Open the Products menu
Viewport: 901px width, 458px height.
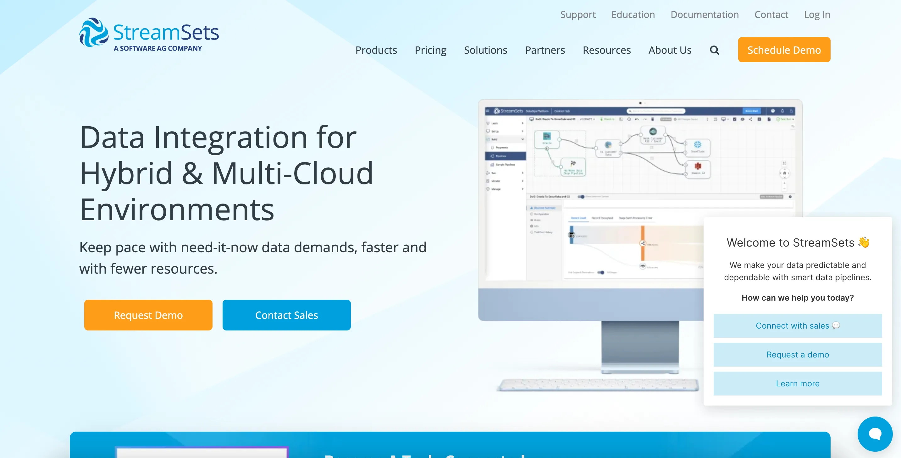click(376, 50)
